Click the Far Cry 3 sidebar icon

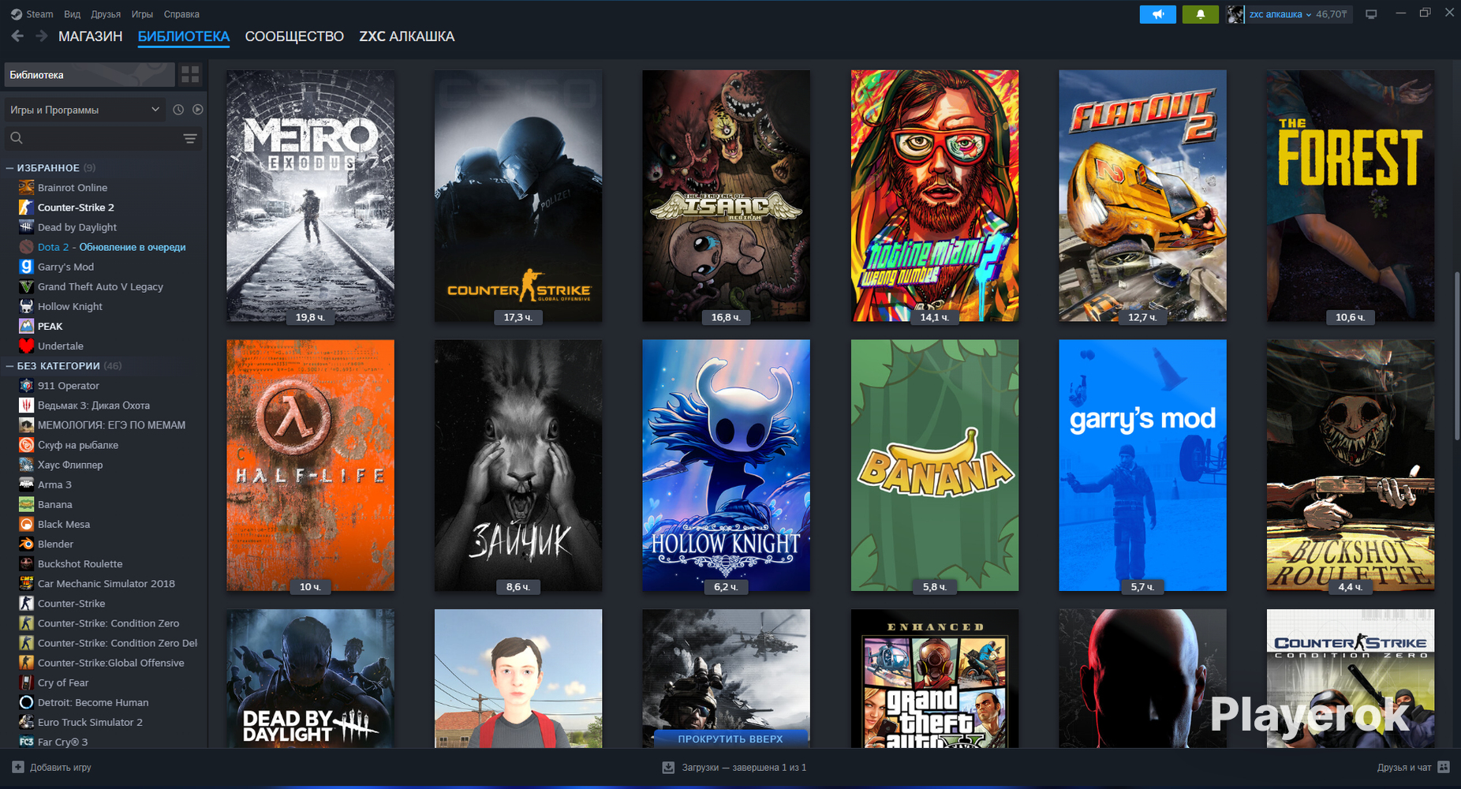click(x=26, y=742)
